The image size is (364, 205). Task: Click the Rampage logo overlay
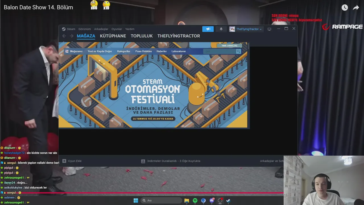coord(342,27)
